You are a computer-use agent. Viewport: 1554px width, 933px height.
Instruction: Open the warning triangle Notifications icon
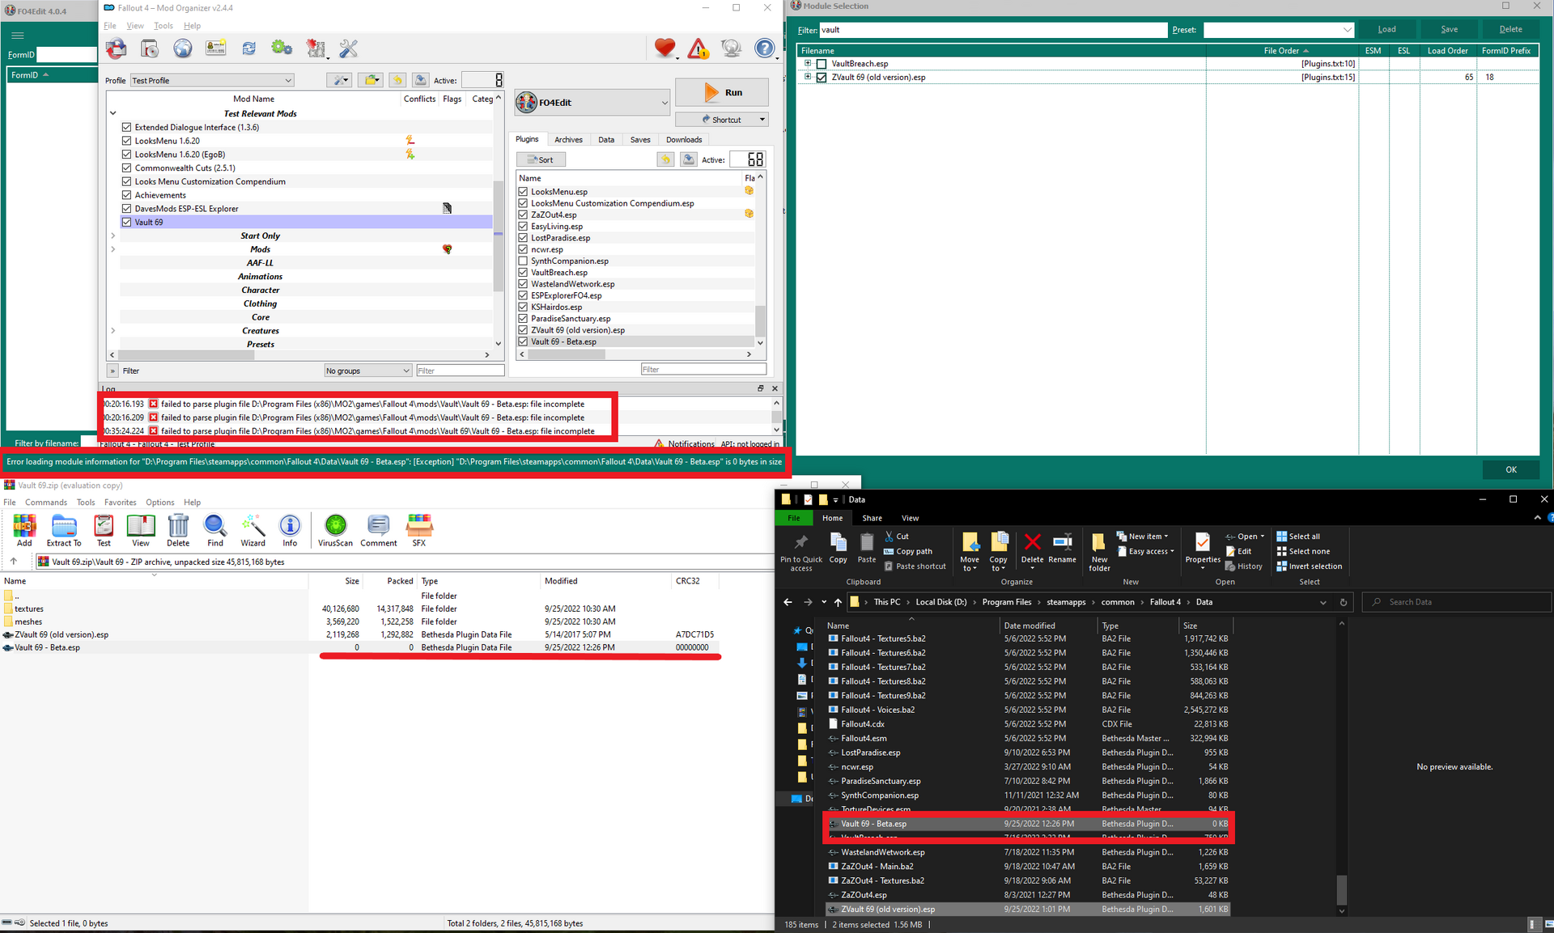pyautogui.click(x=698, y=49)
